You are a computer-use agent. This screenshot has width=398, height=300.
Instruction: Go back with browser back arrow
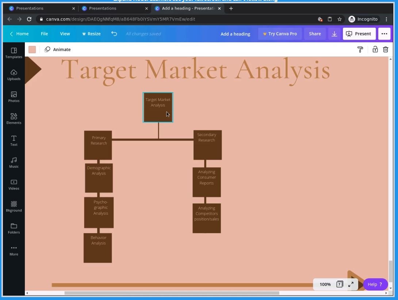pos(9,19)
